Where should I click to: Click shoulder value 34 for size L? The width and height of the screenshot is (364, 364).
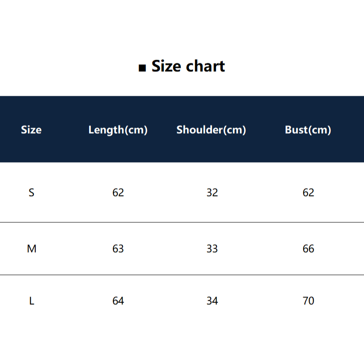tap(212, 301)
